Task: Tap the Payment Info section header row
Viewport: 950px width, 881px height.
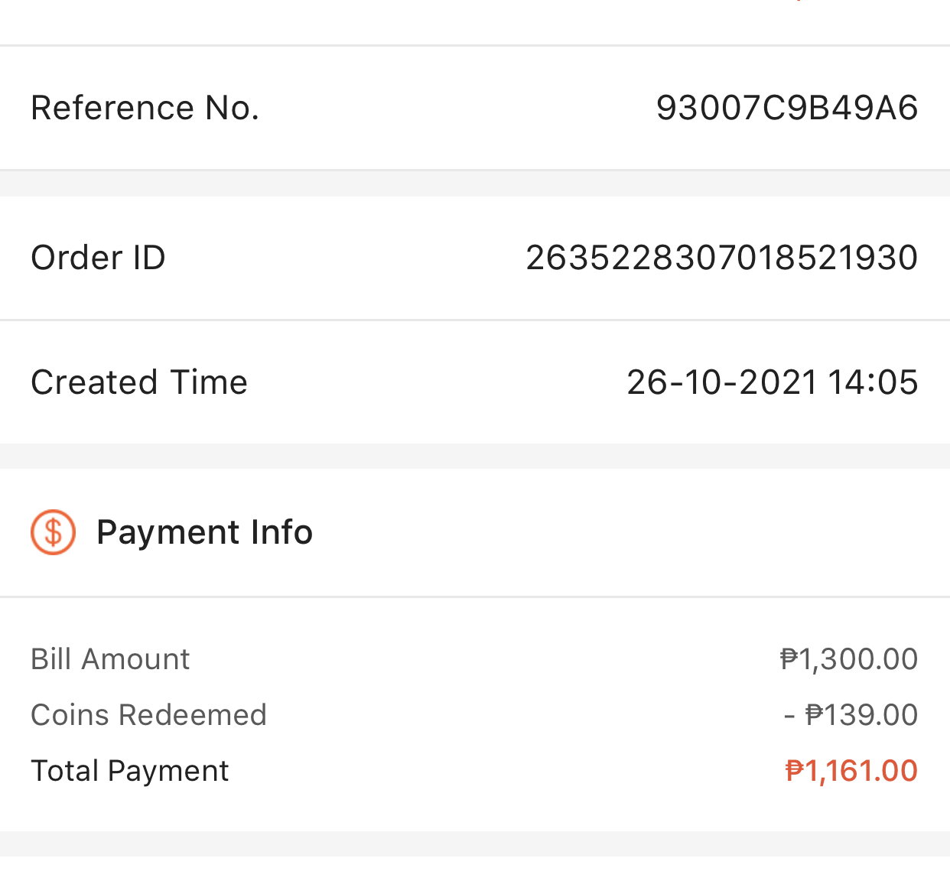Action: click(x=475, y=532)
